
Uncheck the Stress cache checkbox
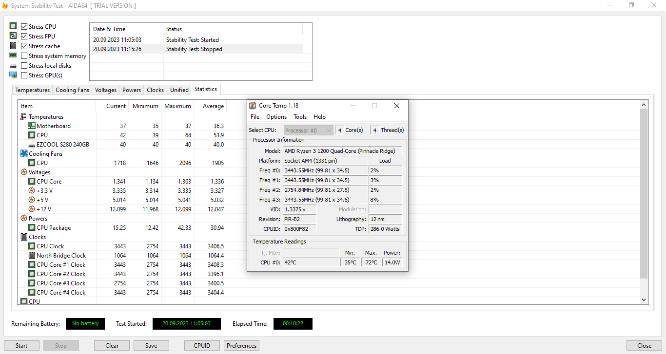point(24,46)
